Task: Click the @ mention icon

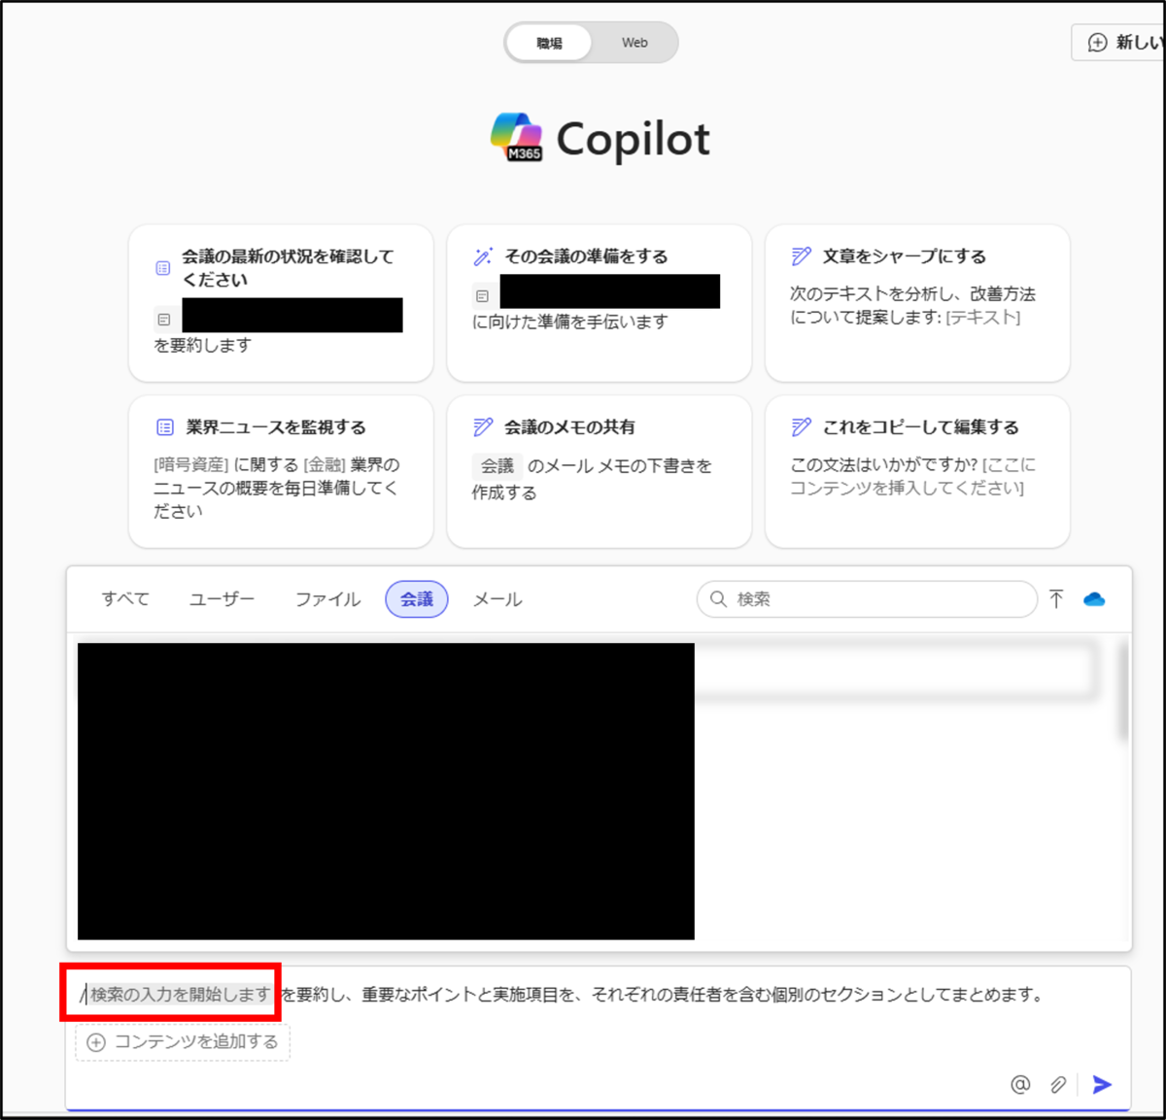Action: coord(1020,1084)
